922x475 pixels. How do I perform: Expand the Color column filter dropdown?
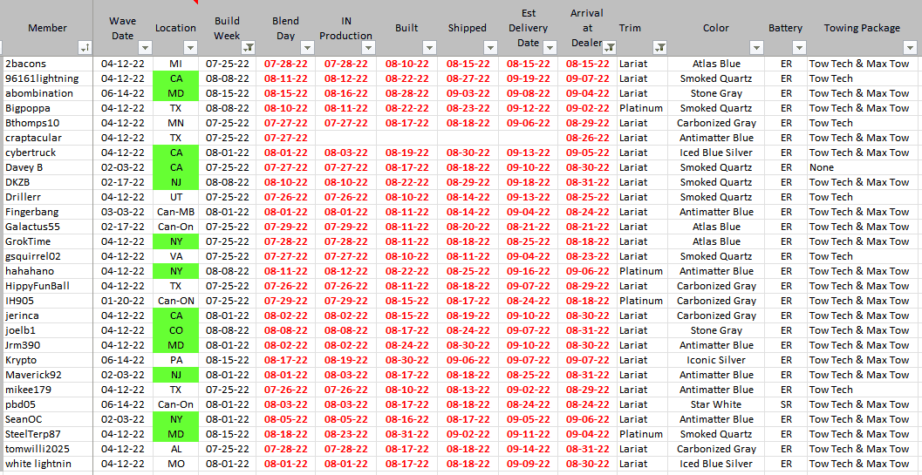pos(757,47)
